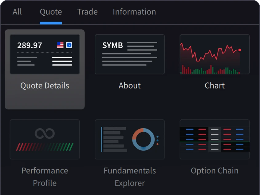
Task: Click the donut chart in Fundamentals Explorer preview
Action: pyautogui.click(x=143, y=139)
